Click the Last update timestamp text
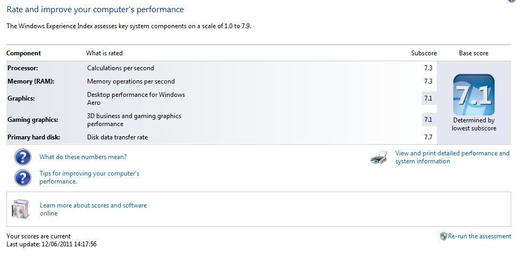The width and height of the screenshot is (517, 257). [52, 244]
